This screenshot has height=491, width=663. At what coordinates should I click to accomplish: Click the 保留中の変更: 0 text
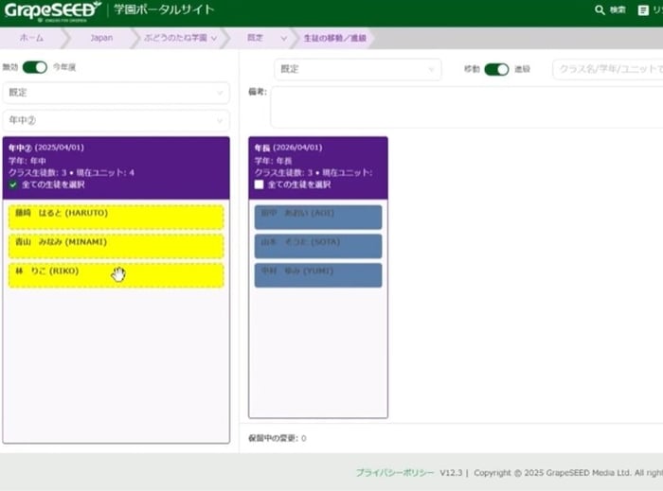coord(278,438)
